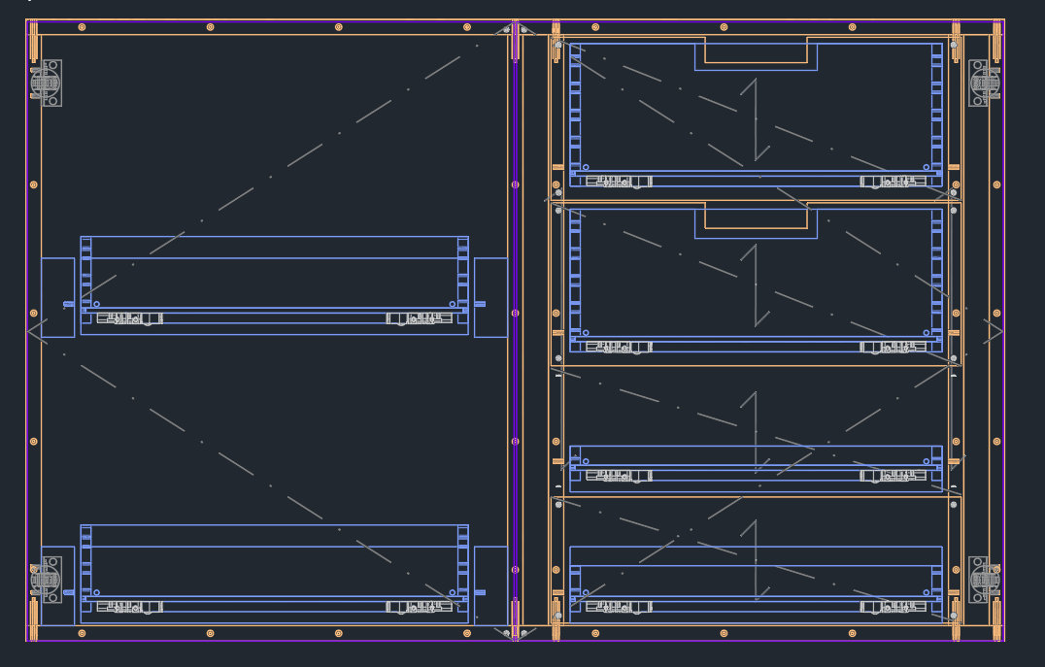The image size is (1045, 667).
Task: Select the zigzag break symbol in third right compartment
Action: point(756,433)
